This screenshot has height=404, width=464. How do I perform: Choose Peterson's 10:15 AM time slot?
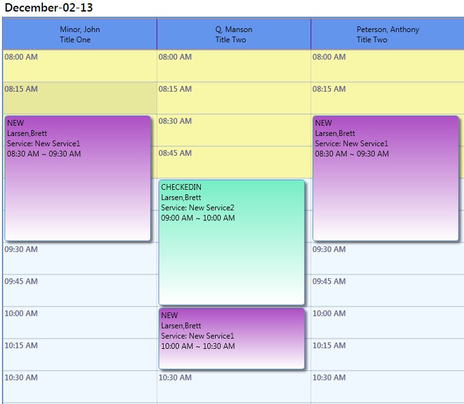(388, 355)
